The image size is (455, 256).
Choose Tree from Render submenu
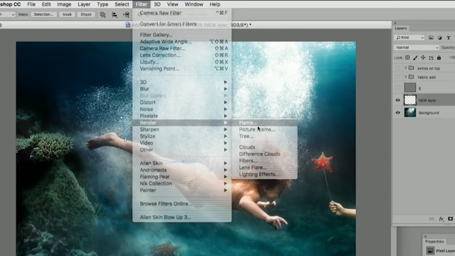coord(265,136)
